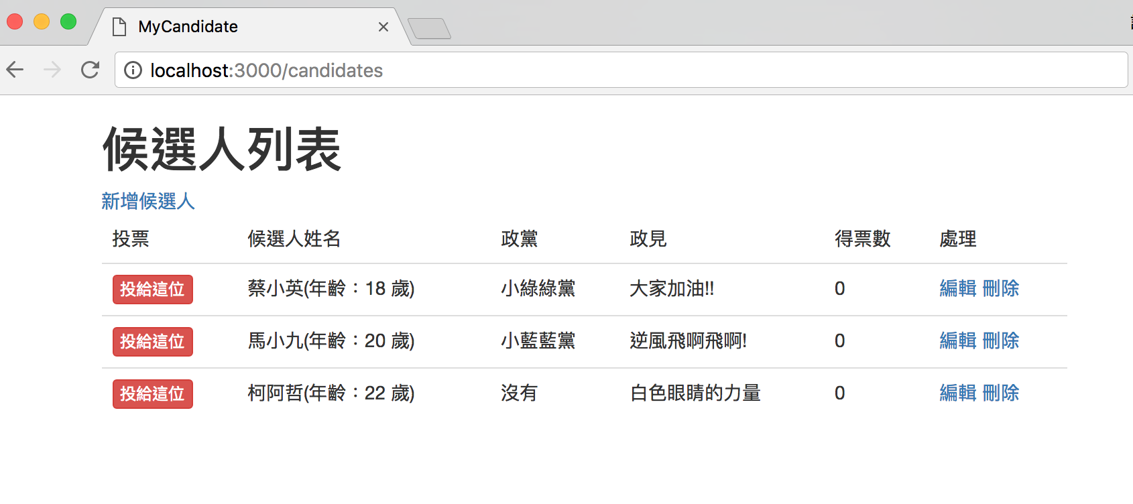Viewport: 1133px width, 504px height.
Task: Click the browser back arrow
Action: (x=15, y=70)
